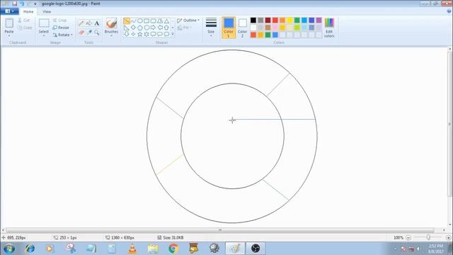Click the taskbar clock
This screenshot has height=255, width=453.
coord(436,249)
